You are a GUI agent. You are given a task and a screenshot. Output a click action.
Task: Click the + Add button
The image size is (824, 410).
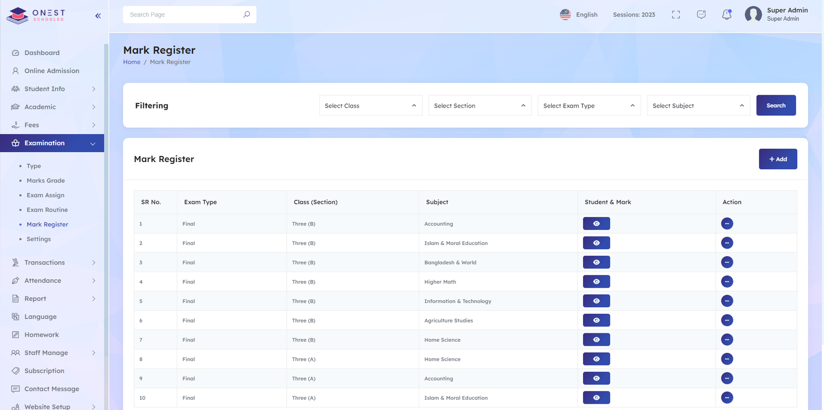778,159
